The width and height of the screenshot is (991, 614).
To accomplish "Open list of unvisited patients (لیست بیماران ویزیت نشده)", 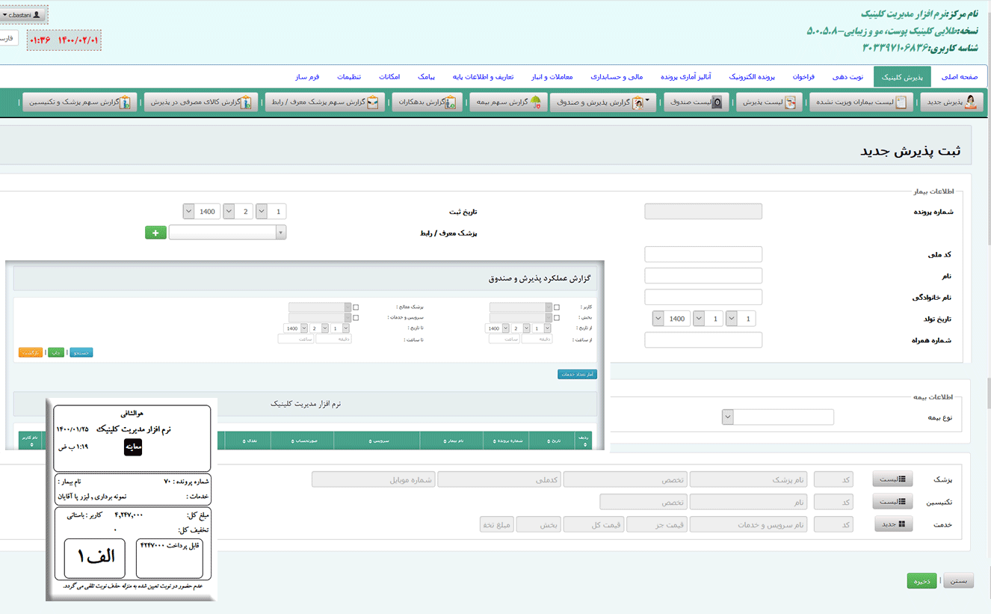I will pyautogui.click(x=862, y=102).
